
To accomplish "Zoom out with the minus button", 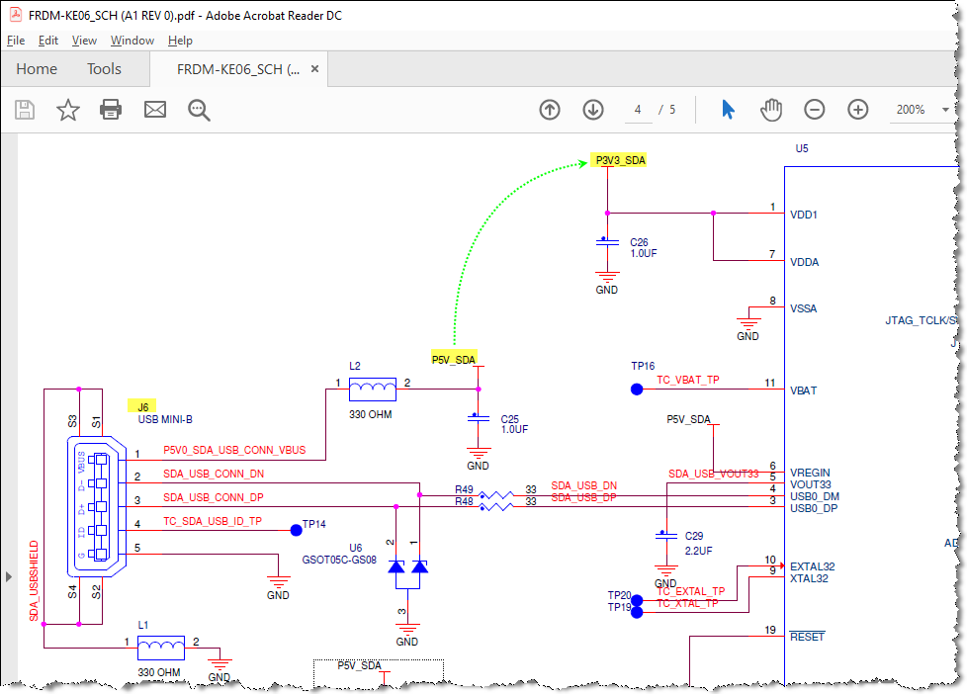I will coord(815,110).
